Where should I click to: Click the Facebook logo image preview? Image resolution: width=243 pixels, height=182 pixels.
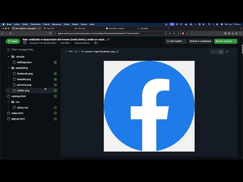149,106
